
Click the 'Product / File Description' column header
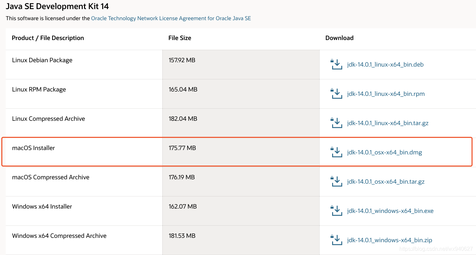(48, 38)
